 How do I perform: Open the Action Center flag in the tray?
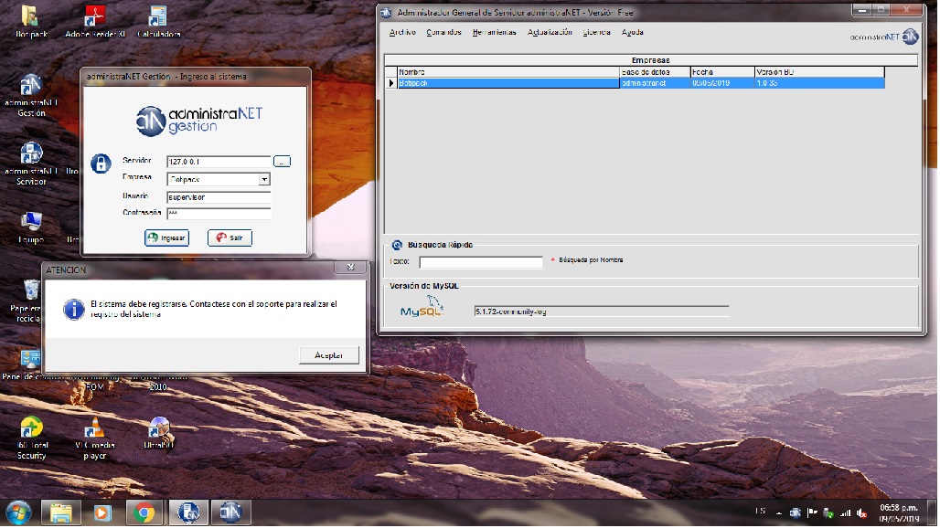coord(812,513)
